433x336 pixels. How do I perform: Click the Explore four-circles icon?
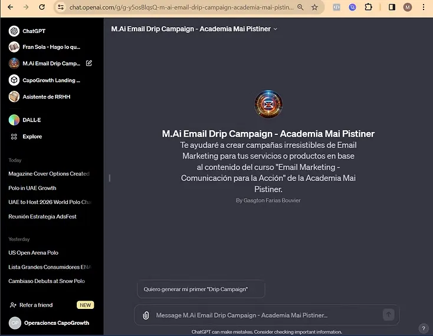[14, 137]
